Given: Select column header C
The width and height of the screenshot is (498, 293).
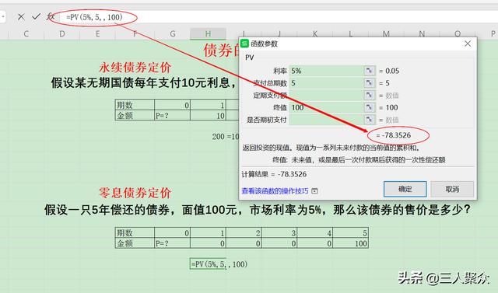Looking at the screenshot, I should [26, 34].
